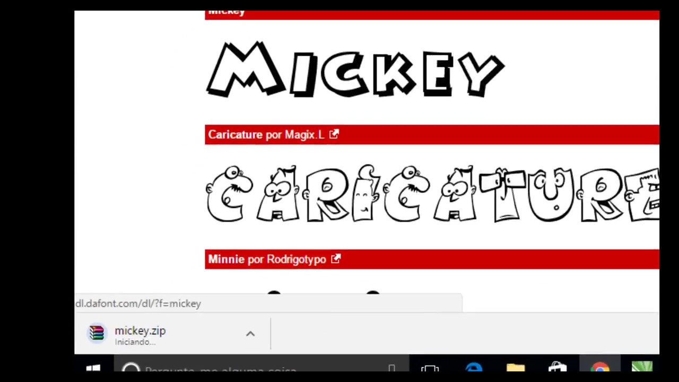The height and width of the screenshot is (382, 679).
Task: Expand the mickey.zip download options chevron
Action: [x=250, y=334]
